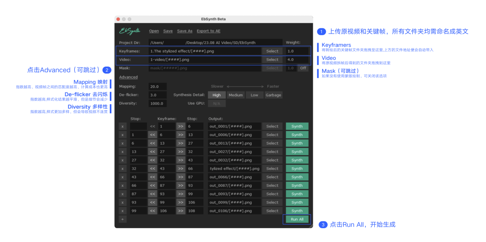Click >> arrow on keyframe 106 row
The image size is (486, 242).
(181, 211)
